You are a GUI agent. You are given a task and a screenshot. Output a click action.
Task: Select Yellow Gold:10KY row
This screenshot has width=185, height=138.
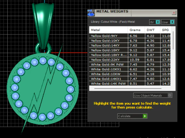130,41
